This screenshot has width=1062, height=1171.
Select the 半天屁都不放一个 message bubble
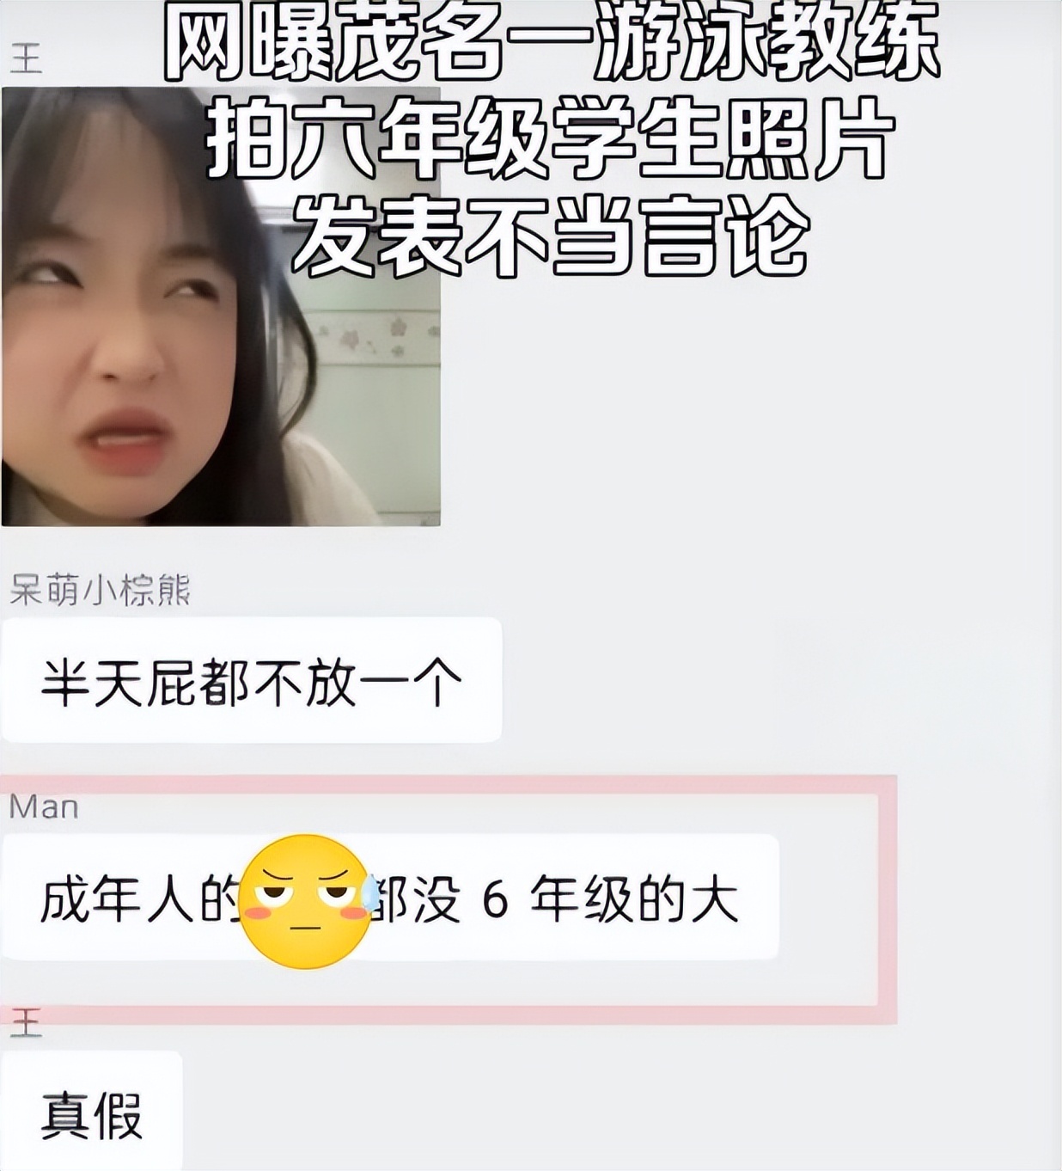(252, 680)
